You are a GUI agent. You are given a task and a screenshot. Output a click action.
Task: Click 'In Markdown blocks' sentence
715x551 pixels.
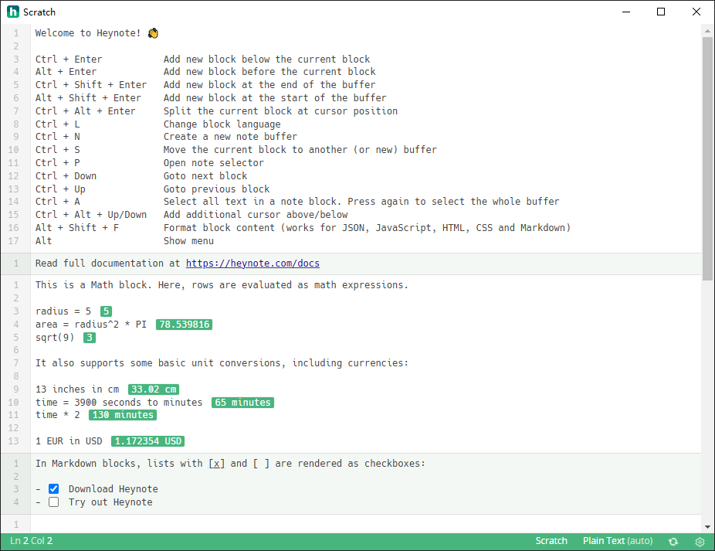click(230, 464)
